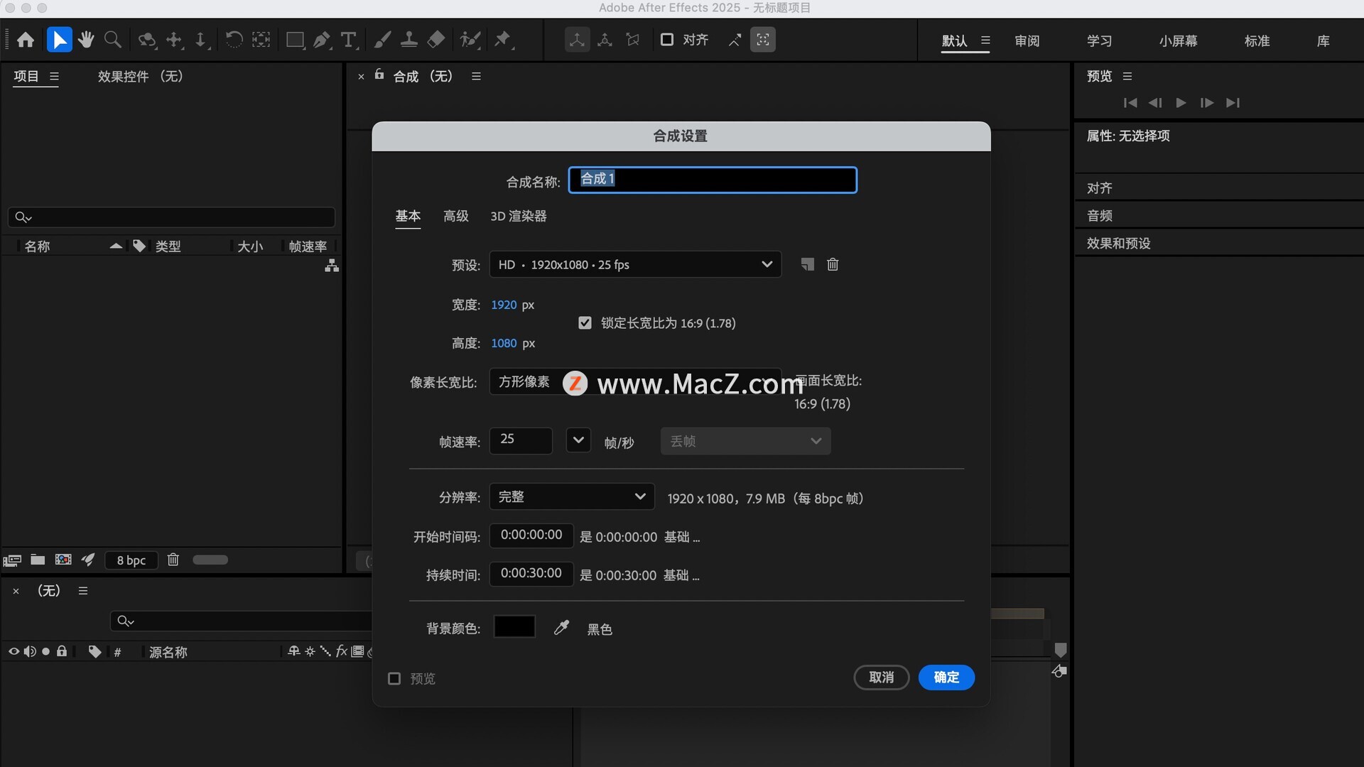The height and width of the screenshot is (767, 1364).
Task: Toggle the composition viewer lock icon
Action: point(379,74)
